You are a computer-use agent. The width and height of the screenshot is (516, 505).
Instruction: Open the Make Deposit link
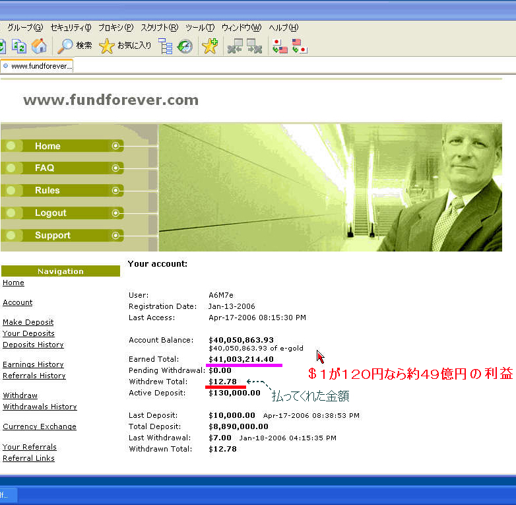click(28, 322)
